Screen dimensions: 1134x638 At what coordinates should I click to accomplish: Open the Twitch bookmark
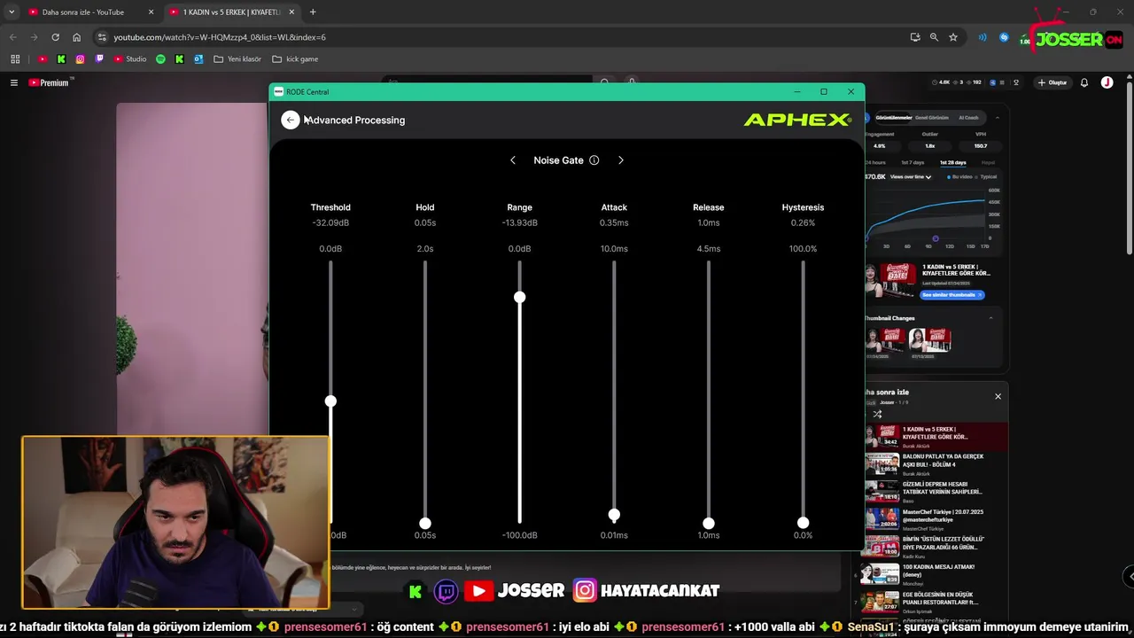[x=99, y=59]
